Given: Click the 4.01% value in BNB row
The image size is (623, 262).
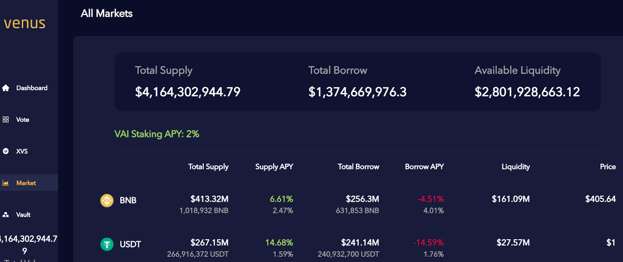Looking at the screenshot, I should 433,211.
